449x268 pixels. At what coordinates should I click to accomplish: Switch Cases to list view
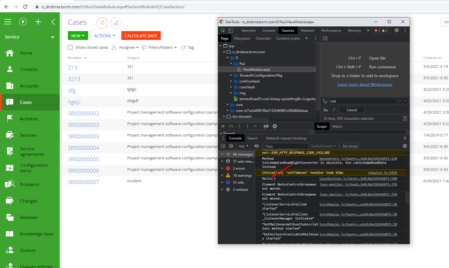(102, 23)
